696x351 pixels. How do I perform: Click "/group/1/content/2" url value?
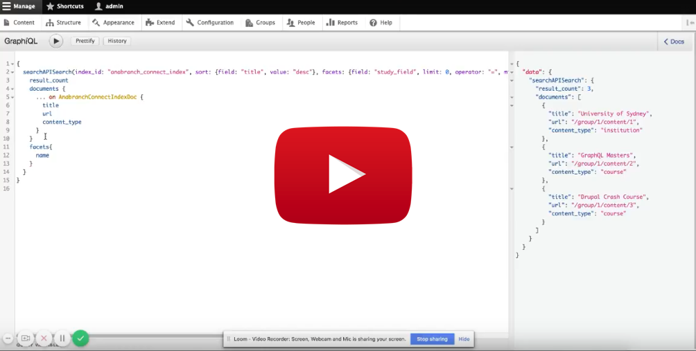(604, 163)
